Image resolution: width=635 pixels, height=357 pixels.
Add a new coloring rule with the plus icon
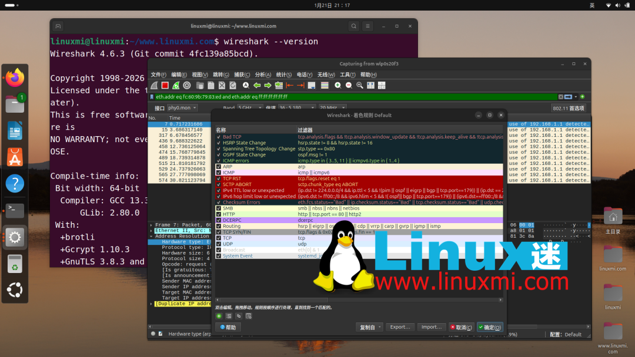coord(219,316)
